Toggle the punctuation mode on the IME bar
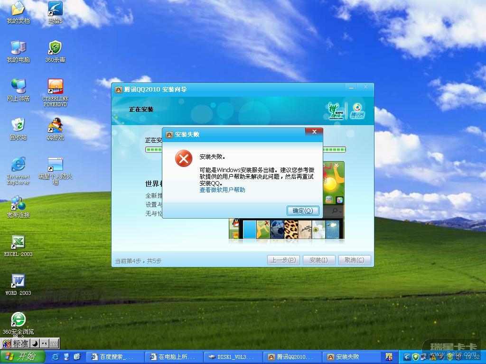This screenshot has width=486, height=364. (44, 344)
